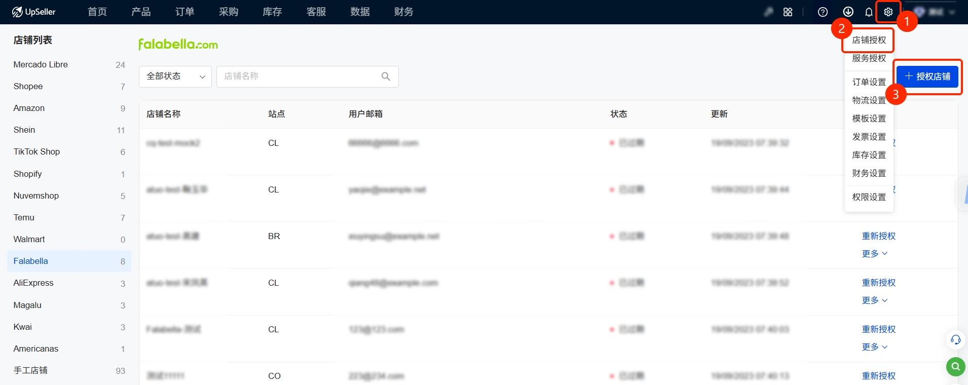Viewport: 968px width, 385px height.
Task: Click the search magnifier in store name field
Action: click(386, 76)
